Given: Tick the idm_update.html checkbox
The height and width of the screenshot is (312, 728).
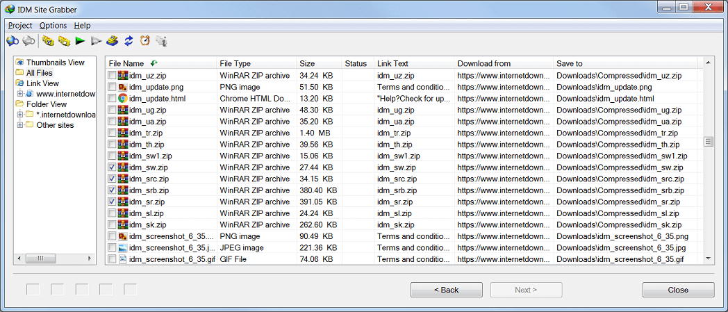Looking at the screenshot, I should [x=113, y=99].
